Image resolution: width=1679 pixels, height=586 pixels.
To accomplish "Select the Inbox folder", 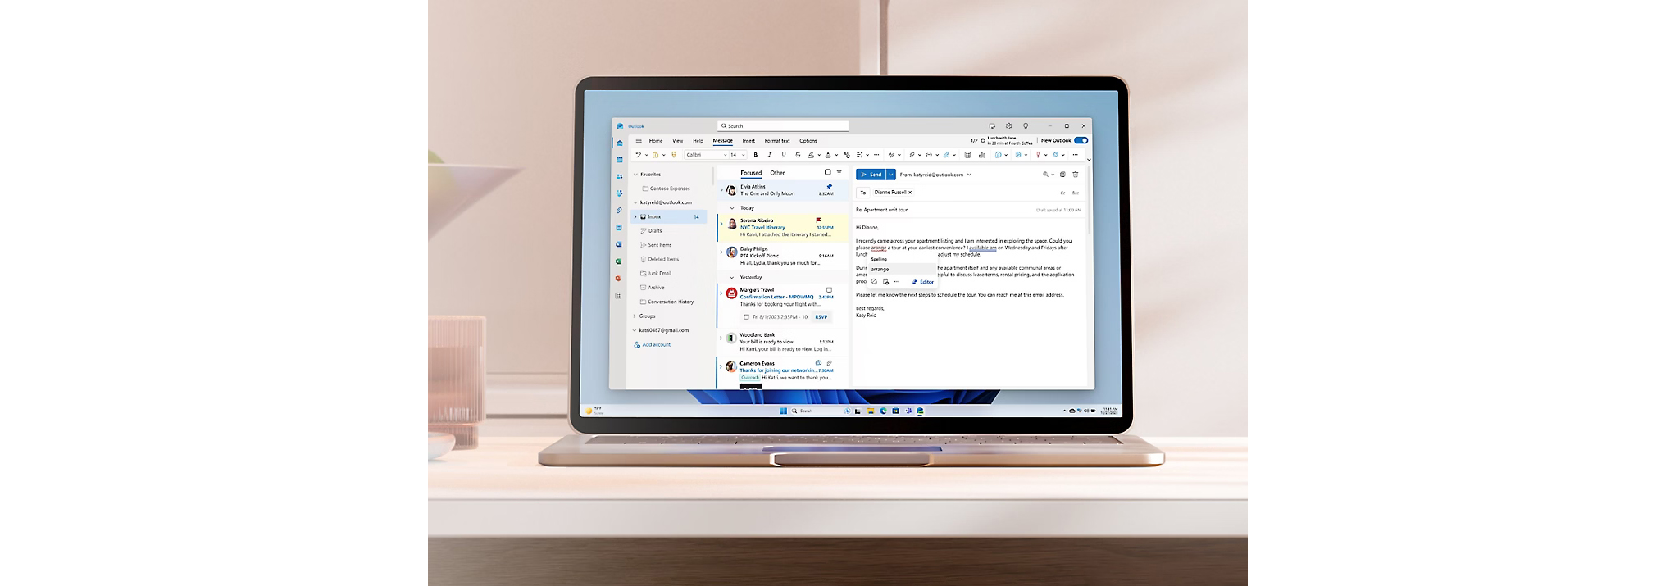I will pos(668,217).
